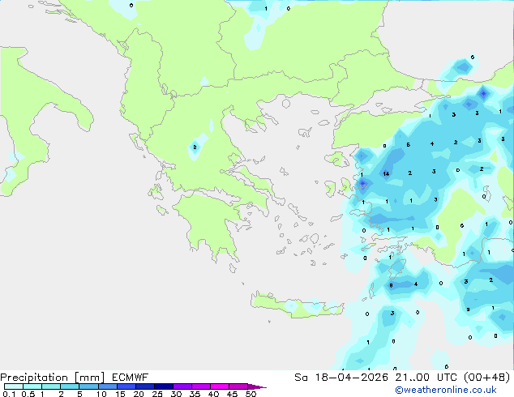This screenshot has width=514, height=397.
Task: Click the '25' legend scale label
Action: click(157, 394)
